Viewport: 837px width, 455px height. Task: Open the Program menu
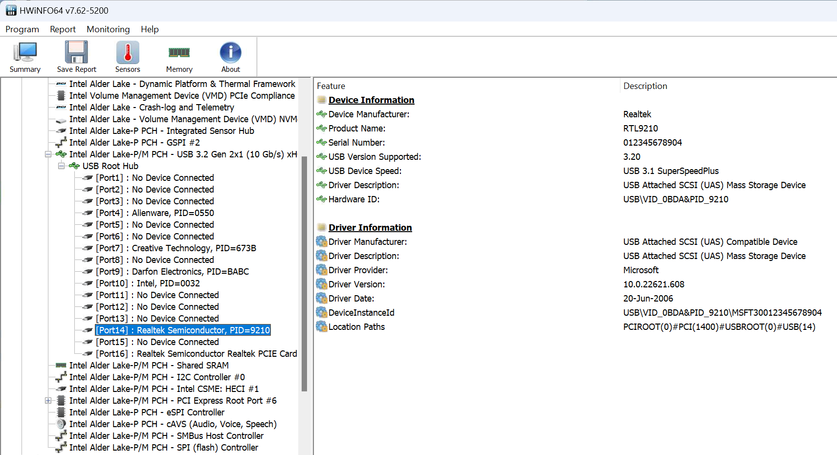pyautogui.click(x=22, y=29)
